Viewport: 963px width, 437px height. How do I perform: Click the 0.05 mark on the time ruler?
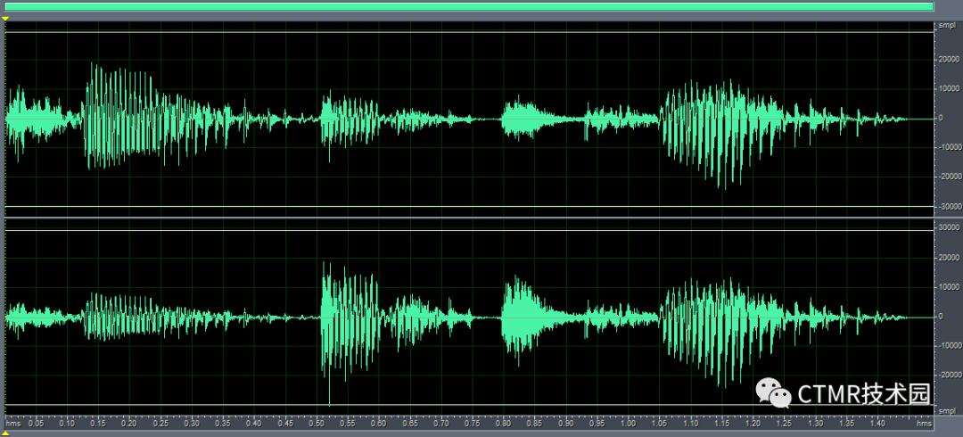coord(37,425)
